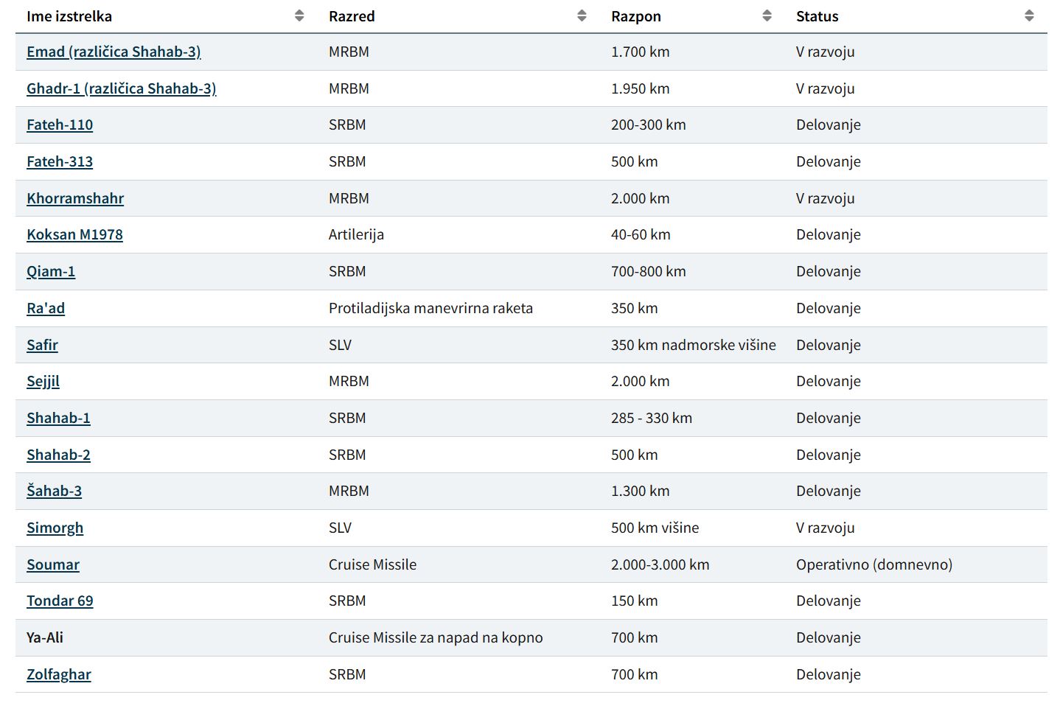The height and width of the screenshot is (717, 1060).
Task: Open Fateh-110 link
Action: coord(60,125)
